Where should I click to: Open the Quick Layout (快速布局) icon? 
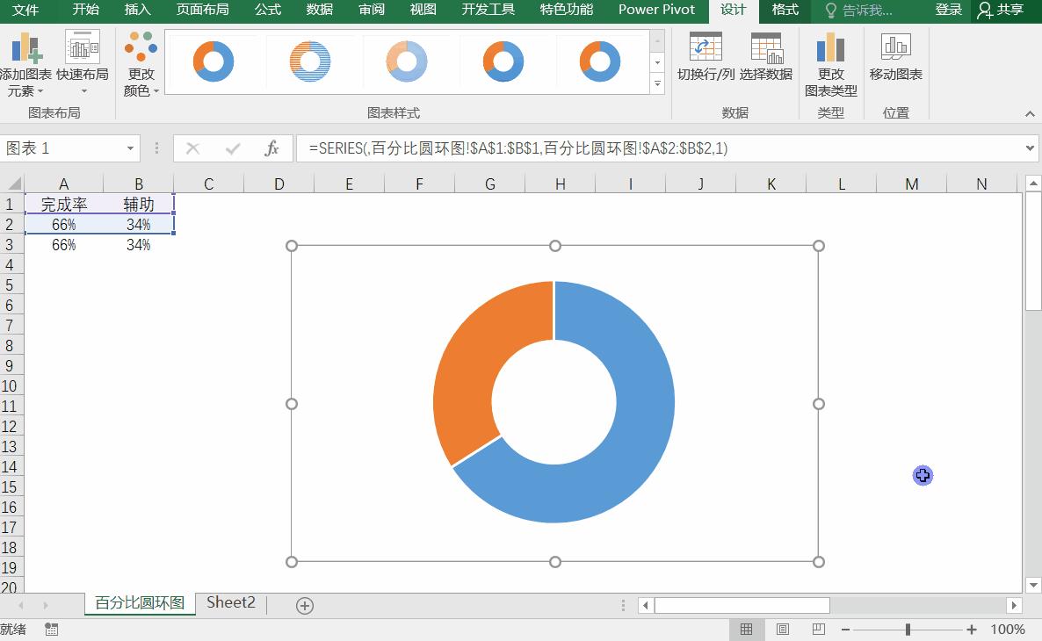(83, 48)
